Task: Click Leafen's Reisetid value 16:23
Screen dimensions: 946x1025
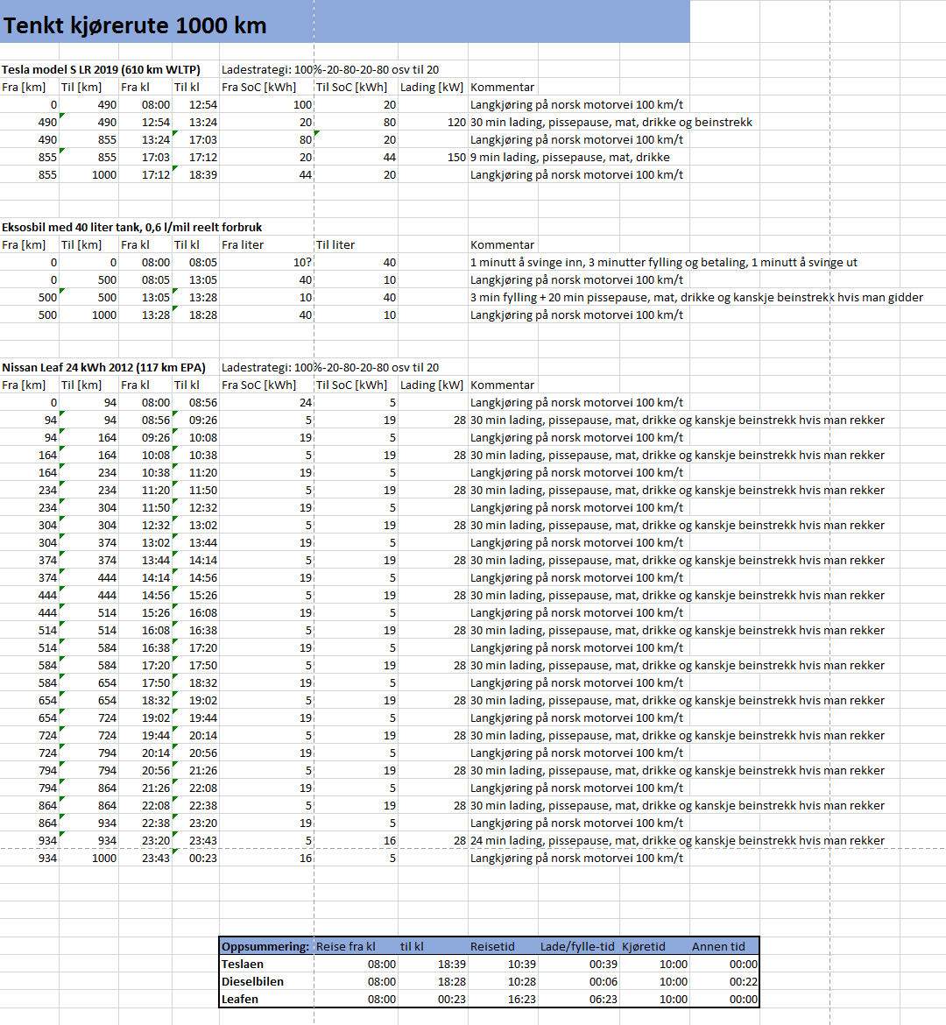Action: pyautogui.click(x=503, y=1000)
